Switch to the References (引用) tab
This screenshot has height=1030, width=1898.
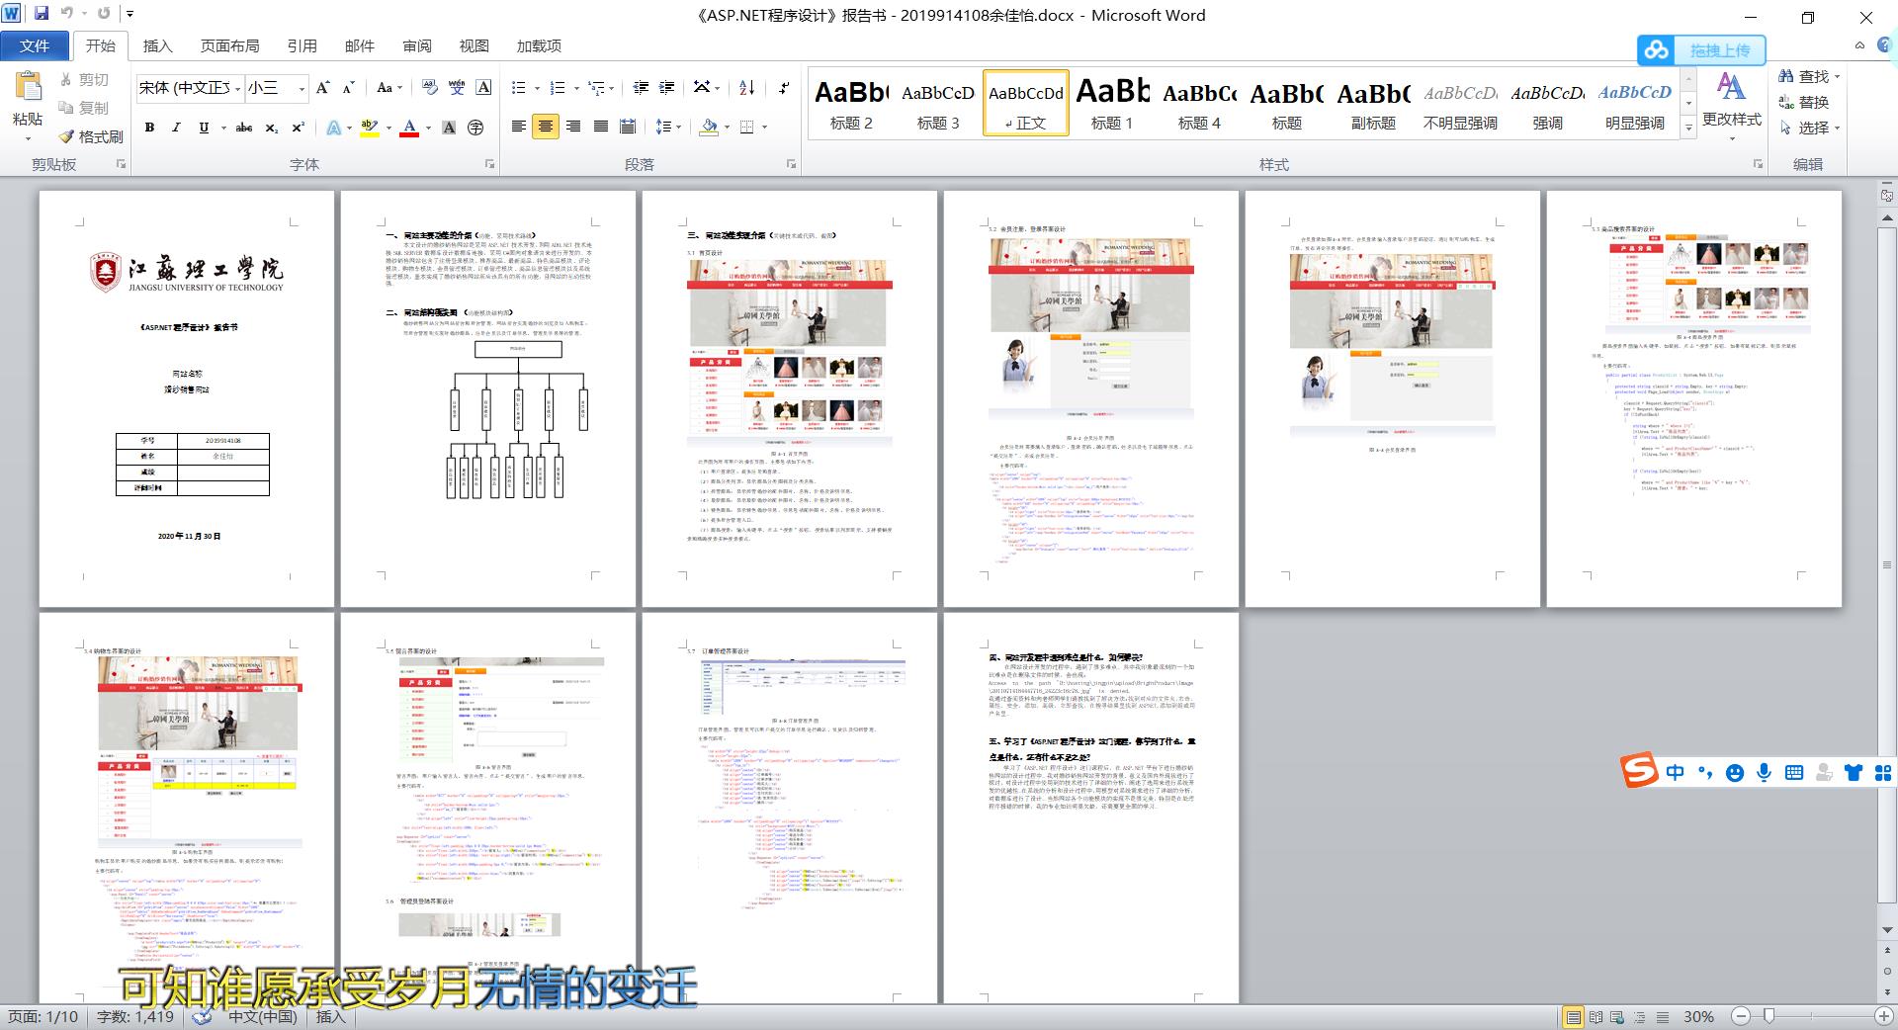tap(302, 45)
